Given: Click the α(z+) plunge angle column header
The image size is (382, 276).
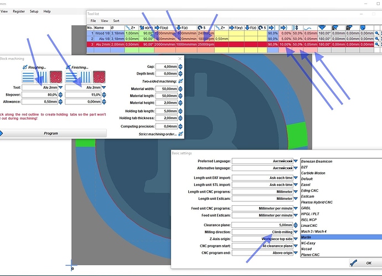Looking at the screenshot, I should (146, 28).
